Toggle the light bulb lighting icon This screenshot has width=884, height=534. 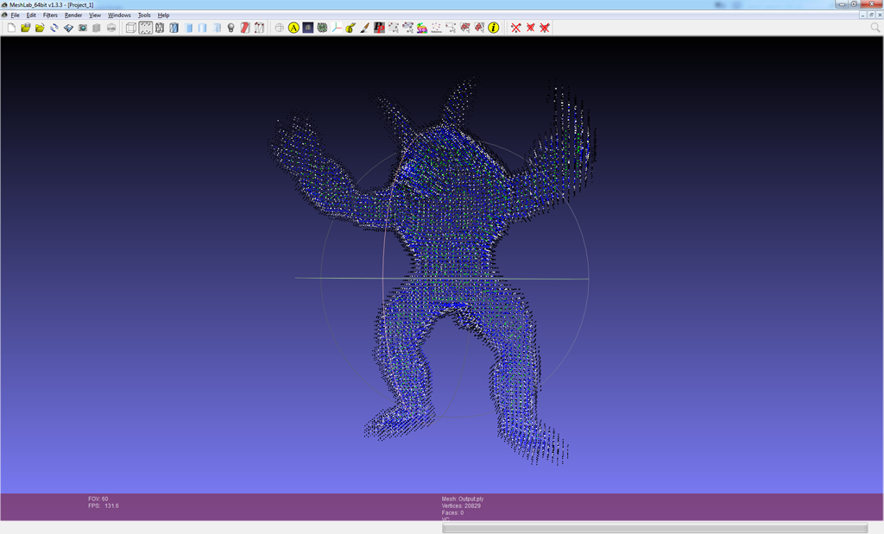point(230,28)
